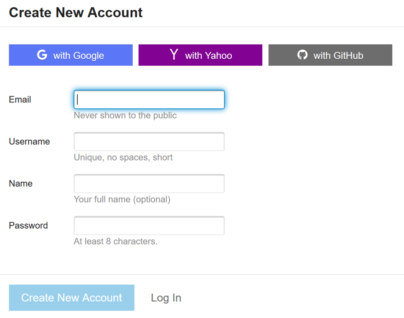Screen dimensions: 404x318
Task: Click the Create New Account page heading
Action: click(76, 12)
